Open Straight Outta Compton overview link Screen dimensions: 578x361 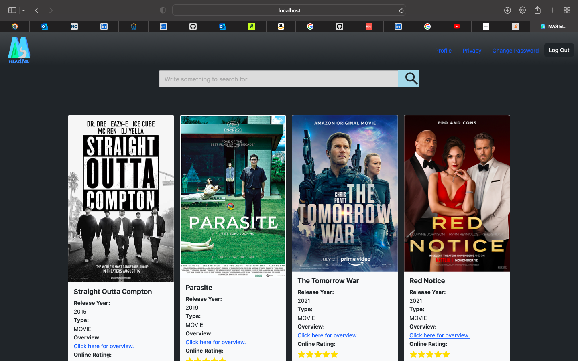click(104, 346)
